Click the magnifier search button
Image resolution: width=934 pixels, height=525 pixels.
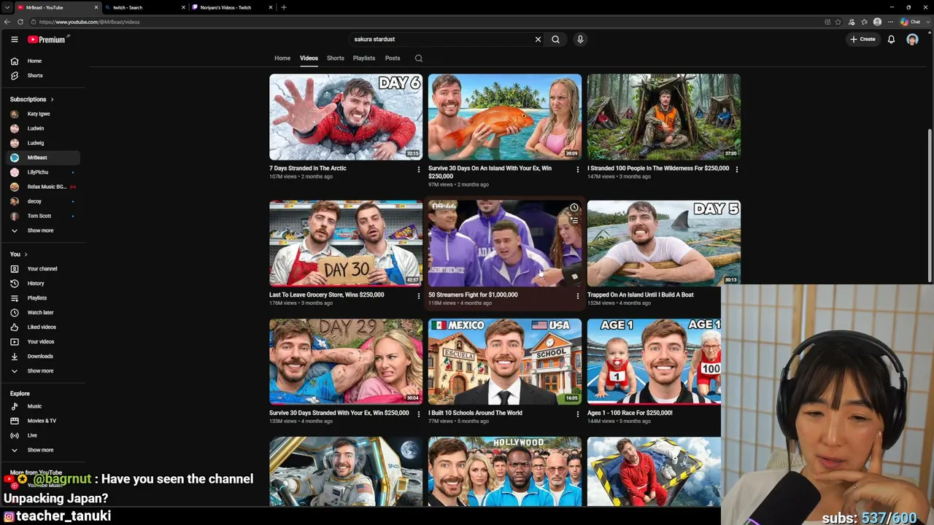(555, 39)
